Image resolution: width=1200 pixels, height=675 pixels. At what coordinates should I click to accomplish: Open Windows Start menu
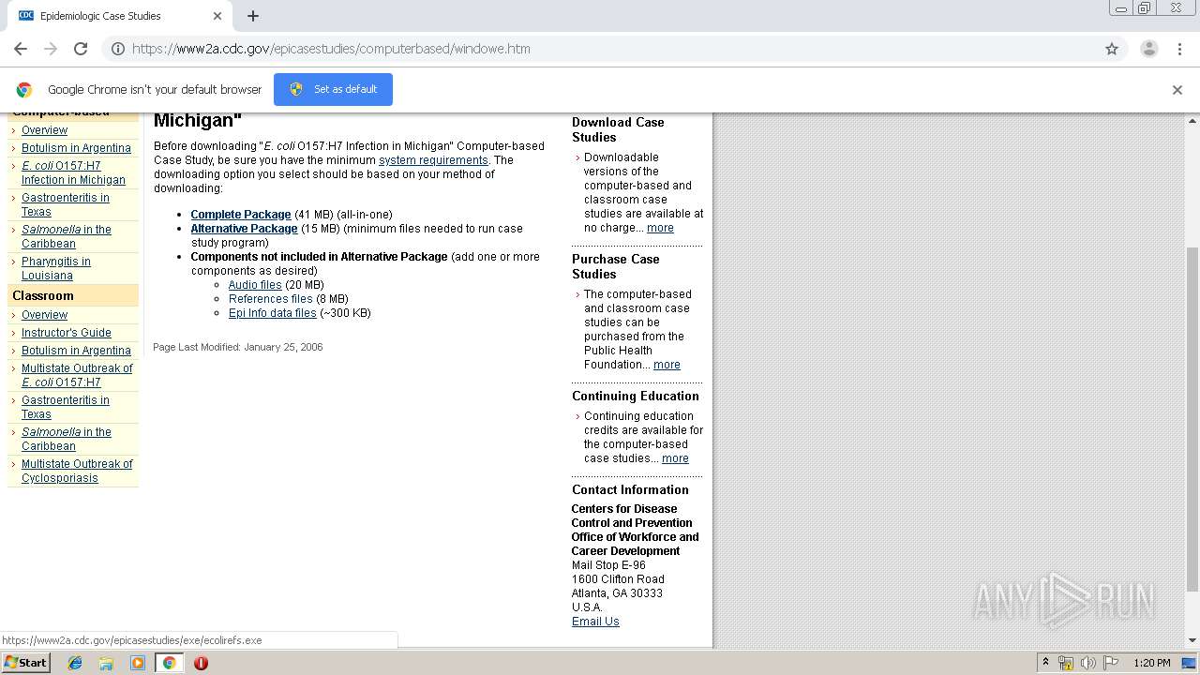(x=26, y=662)
